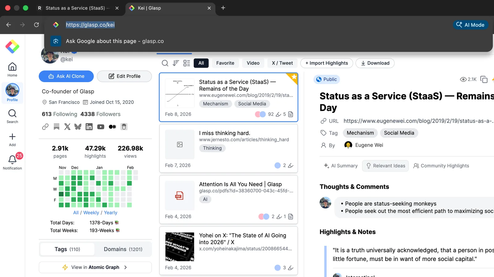Go back in the browser

coord(9,25)
